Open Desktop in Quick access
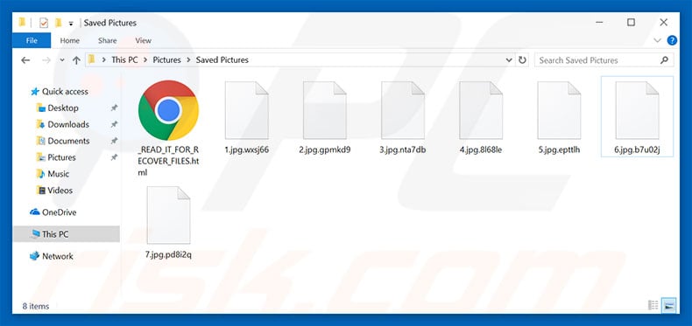This screenshot has width=692, height=326. pyautogui.click(x=63, y=108)
